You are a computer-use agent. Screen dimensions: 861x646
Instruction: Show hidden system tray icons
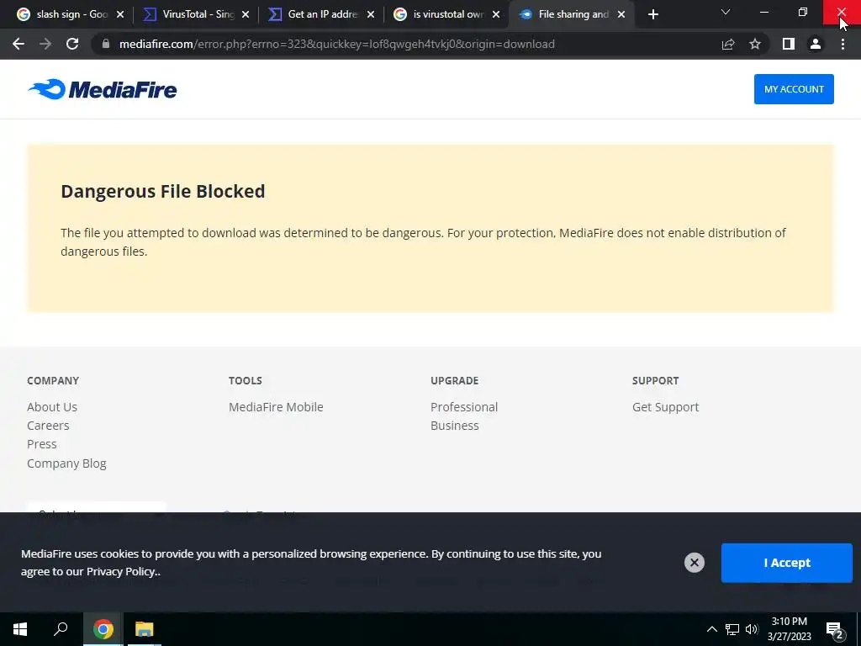[x=711, y=629]
